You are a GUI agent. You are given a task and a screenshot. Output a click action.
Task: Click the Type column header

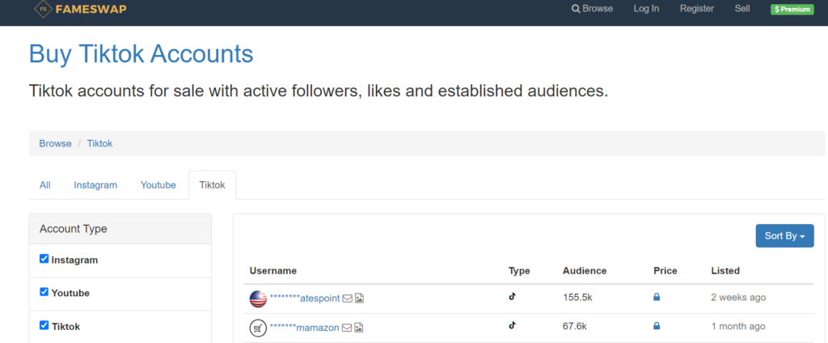tap(519, 270)
